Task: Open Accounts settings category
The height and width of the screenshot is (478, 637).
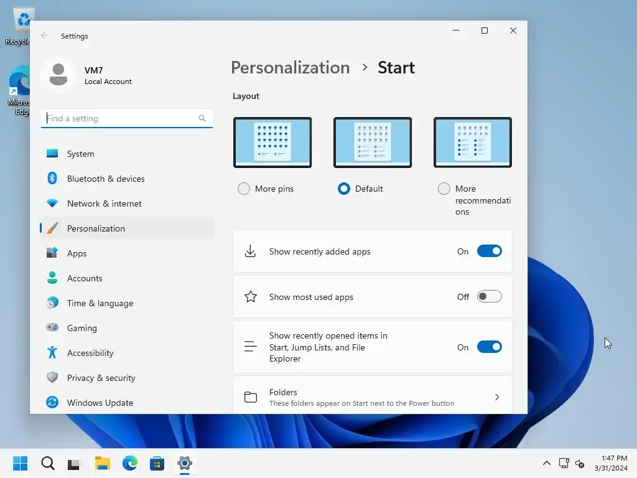Action: point(127,278)
